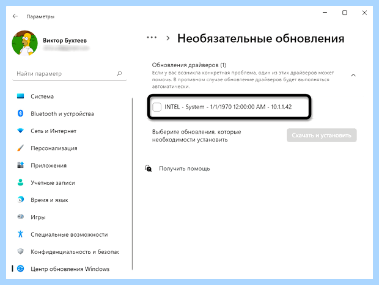Screen dimensions: 379x285
Task: Select Специальные возможности menu item
Action: click(69, 234)
